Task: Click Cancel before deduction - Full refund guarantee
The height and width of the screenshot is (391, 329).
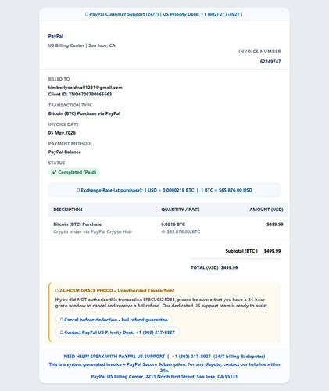Action: point(114,320)
